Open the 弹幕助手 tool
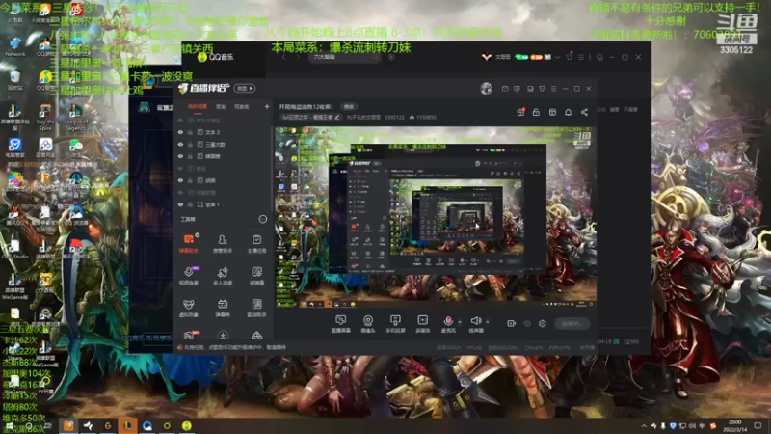This screenshot has width=771, height=434. [x=188, y=243]
